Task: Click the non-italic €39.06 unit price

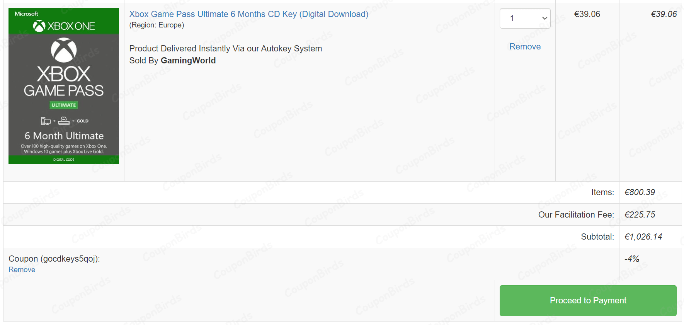Action: [x=587, y=14]
